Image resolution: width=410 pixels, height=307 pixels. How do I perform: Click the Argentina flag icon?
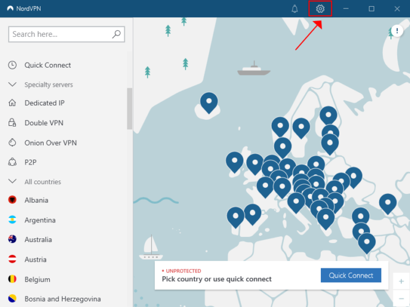pos(12,220)
